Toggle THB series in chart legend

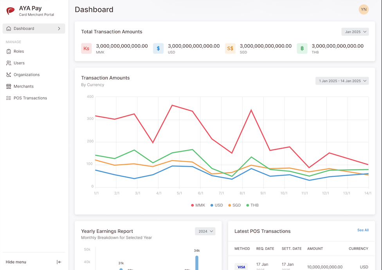(252, 205)
